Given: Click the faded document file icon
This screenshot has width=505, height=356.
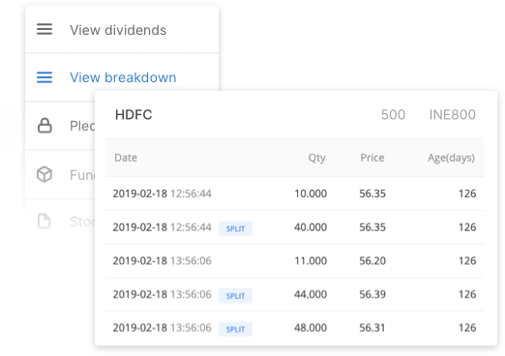Looking at the screenshot, I should point(45,222).
